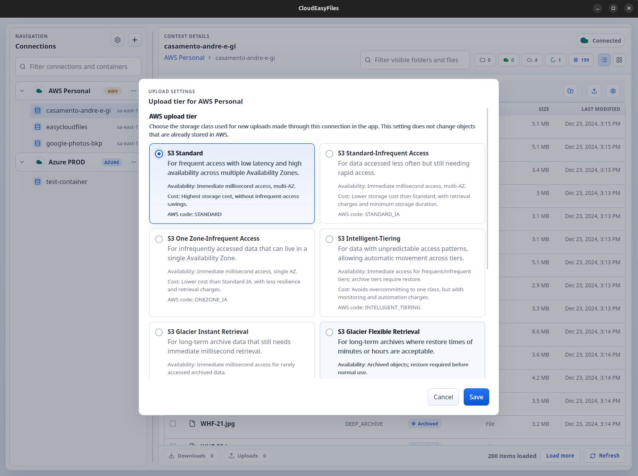The image size is (638, 476).
Task: Focus Filter visible folders and files field
Action: [415, 60]
